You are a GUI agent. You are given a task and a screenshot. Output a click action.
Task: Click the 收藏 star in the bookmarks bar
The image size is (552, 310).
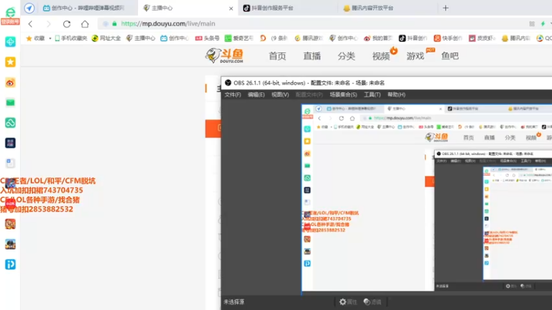(29, 39)
